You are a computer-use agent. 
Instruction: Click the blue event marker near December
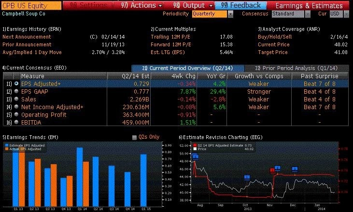(x=295, y=169)
